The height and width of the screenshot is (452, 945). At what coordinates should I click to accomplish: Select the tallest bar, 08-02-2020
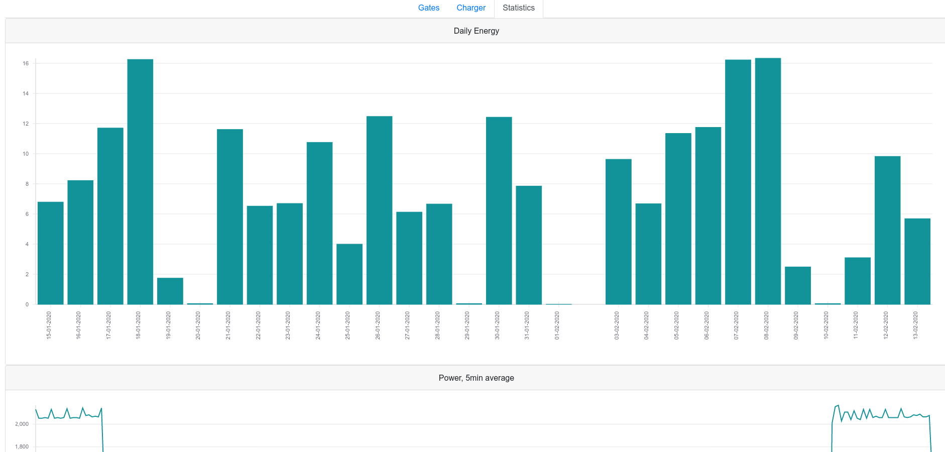[x=768, y=181]
